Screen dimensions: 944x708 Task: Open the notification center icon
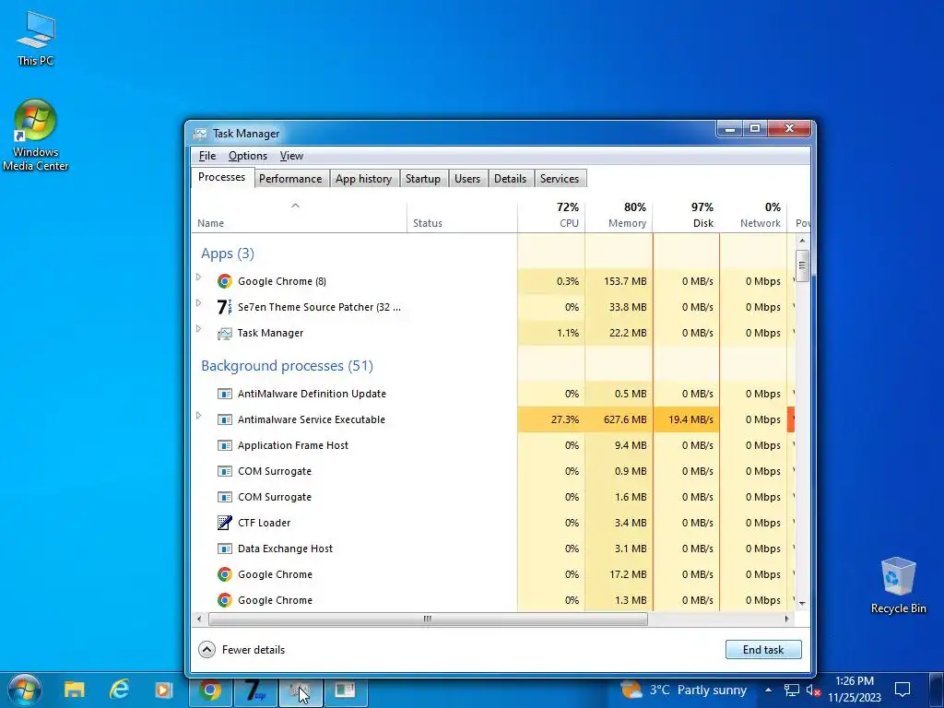click(903, 690)
